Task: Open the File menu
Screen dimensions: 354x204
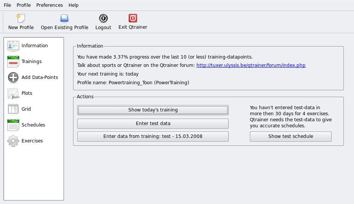Action: [7, 5]
